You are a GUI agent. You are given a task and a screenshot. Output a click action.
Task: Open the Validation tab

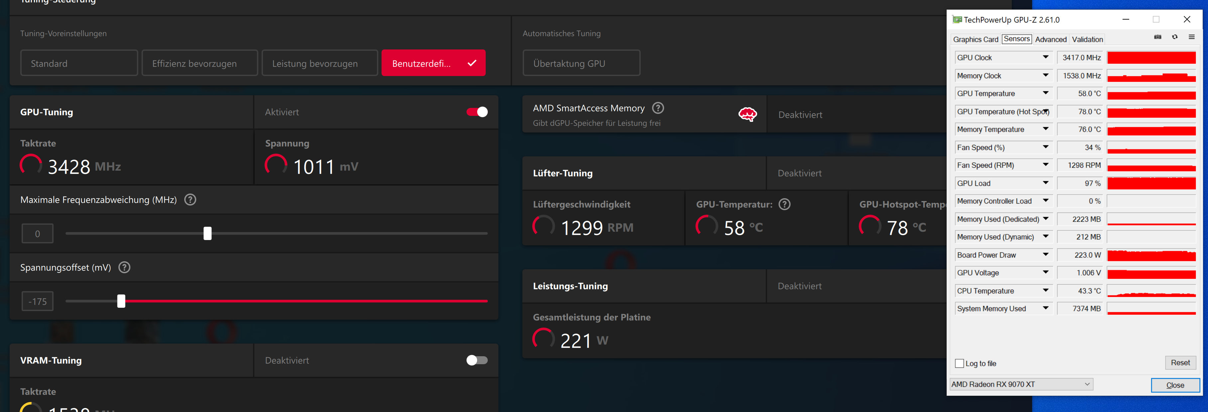[1087, 39]
